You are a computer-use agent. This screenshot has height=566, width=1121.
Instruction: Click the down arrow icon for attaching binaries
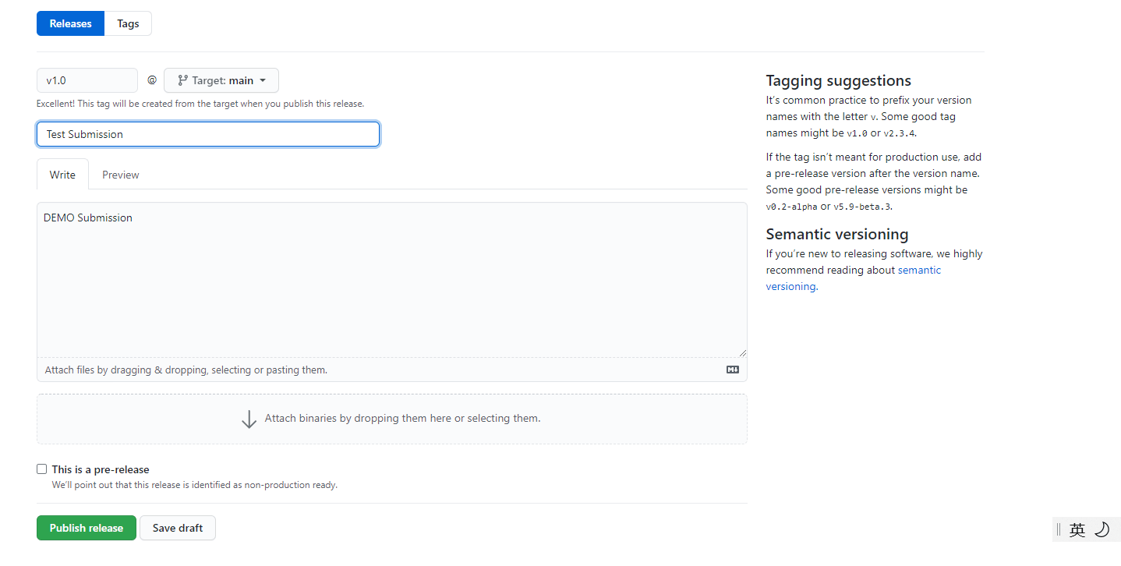pyautogui.click(x=249, y=419)
